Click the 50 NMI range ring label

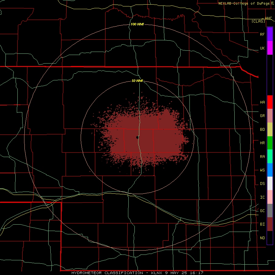137,81
